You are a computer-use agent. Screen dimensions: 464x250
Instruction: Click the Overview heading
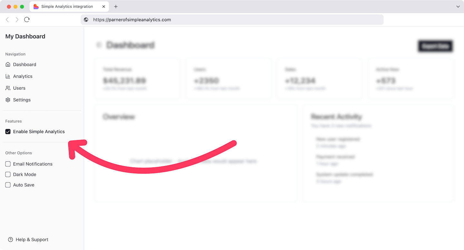(x=119, y=117)
